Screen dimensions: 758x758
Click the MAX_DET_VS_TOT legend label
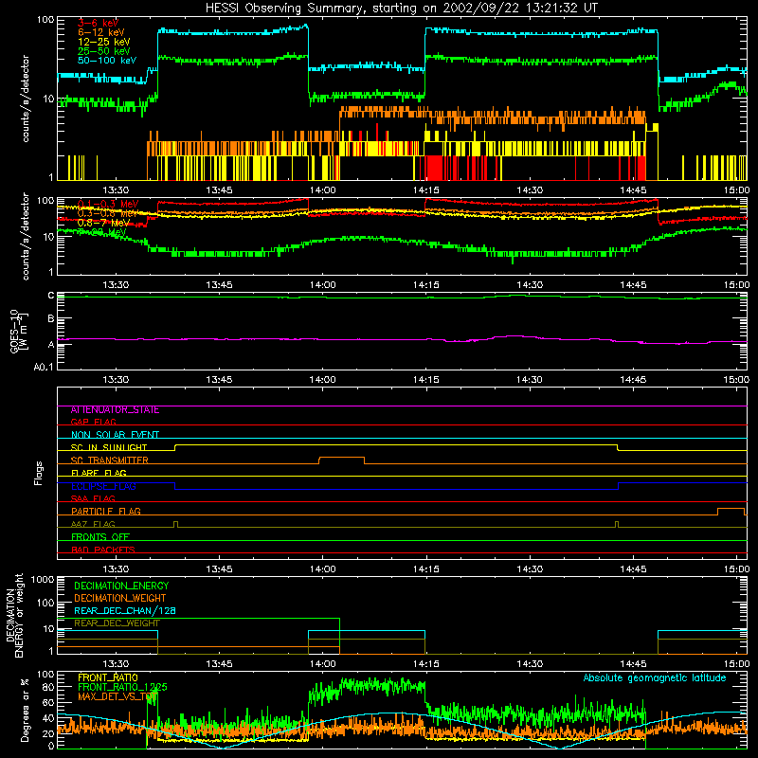tap(117, 697)
